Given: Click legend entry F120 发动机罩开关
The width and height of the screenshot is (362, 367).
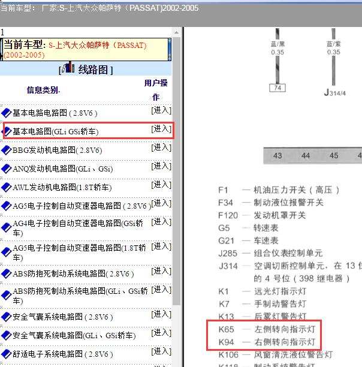Looking at the screenshot, I should pyautogui.click(x=262, y=215).
